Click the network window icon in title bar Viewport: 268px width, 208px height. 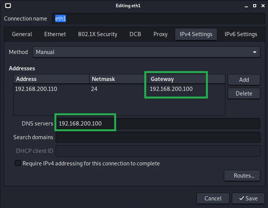[x=8, y=6]
